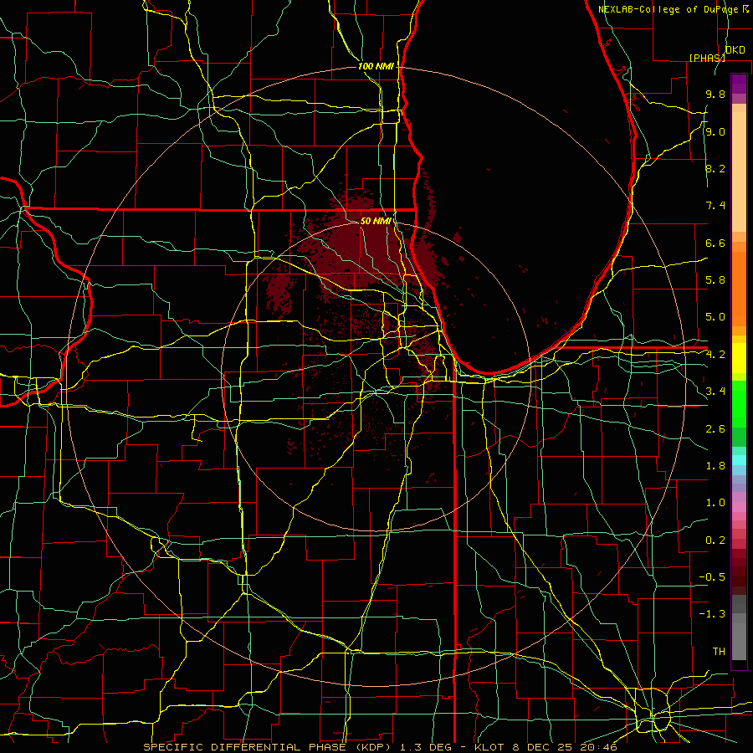Click the "OKD" label above color scale
Viewport: 753px width, 753px height.
tap(735, 50)
